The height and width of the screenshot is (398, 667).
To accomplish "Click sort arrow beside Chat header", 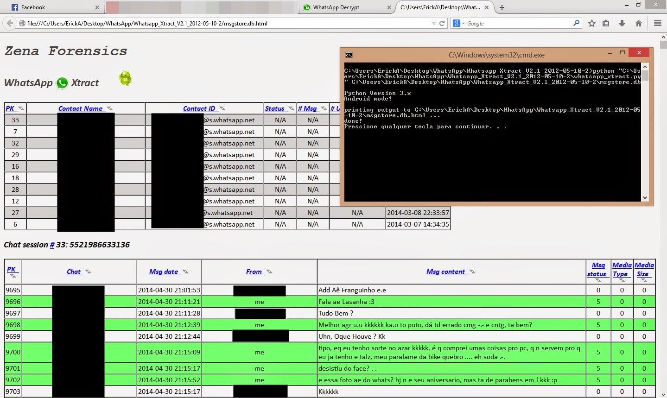I will pos(88,272).
